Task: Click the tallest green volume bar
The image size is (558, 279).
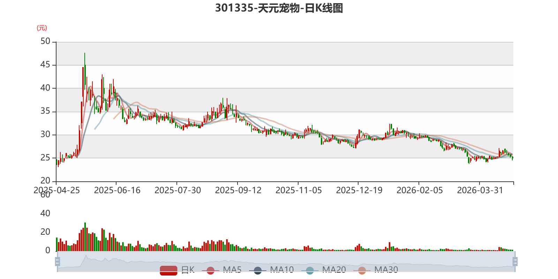Action: [x=85, y=237]
